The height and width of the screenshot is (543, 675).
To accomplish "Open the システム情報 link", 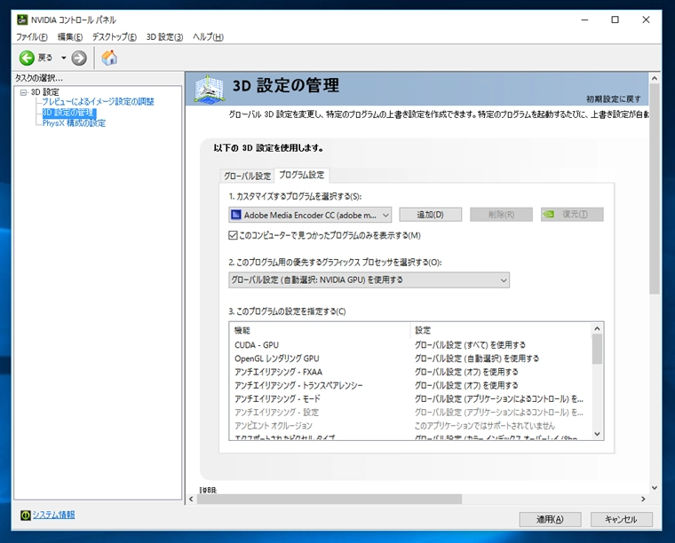I will [54, 515].
